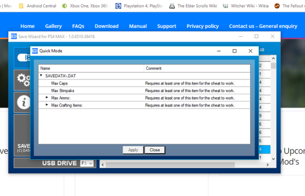Screen dimensions: 305x196
Task: Open the USB DRIVE F:\ dropdown
Action: pyautogui.click(x=87, y=163)
